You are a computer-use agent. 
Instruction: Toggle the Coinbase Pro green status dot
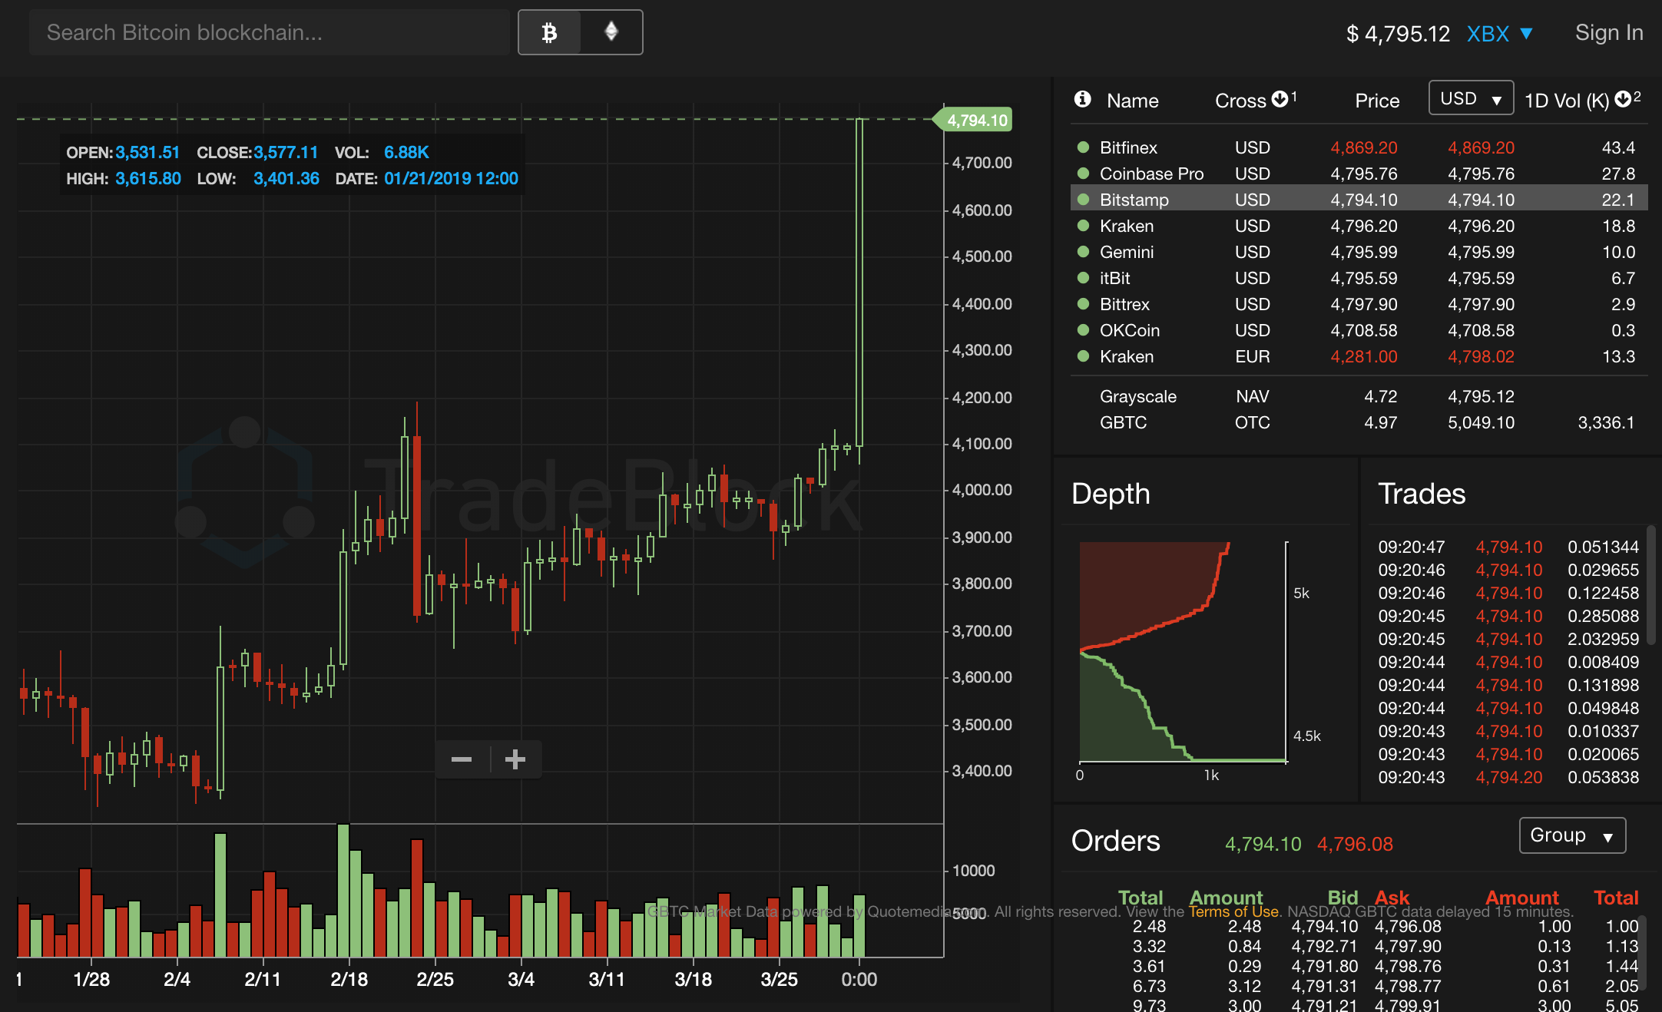click(x=1084, y=173)
